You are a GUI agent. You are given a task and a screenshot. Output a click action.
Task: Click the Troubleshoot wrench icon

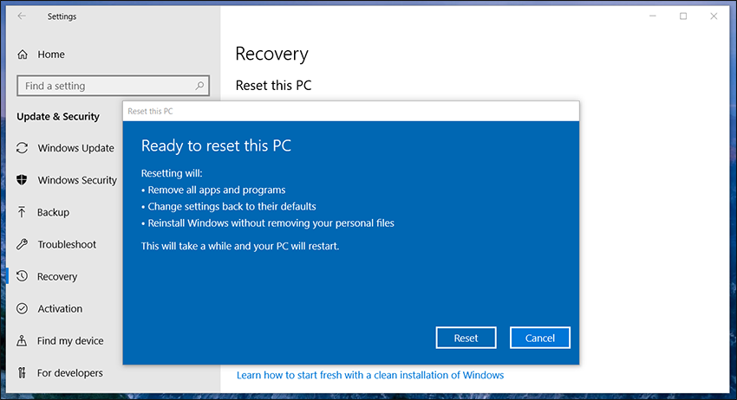22,244
